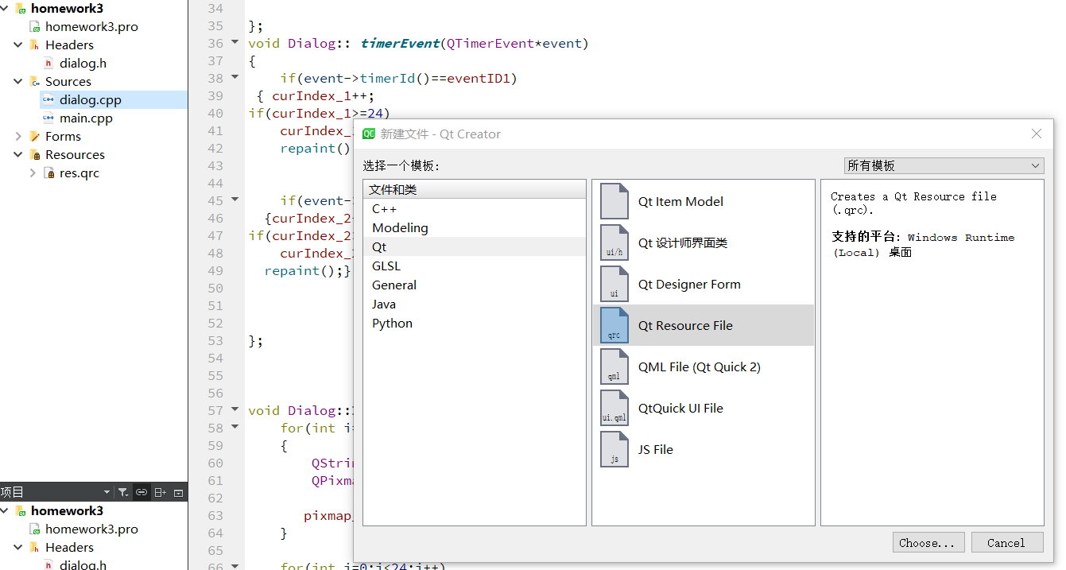Close the 新建文件 dialog with X
Viewport: 1066px width, 570px height.
(x=1036, y=134)
